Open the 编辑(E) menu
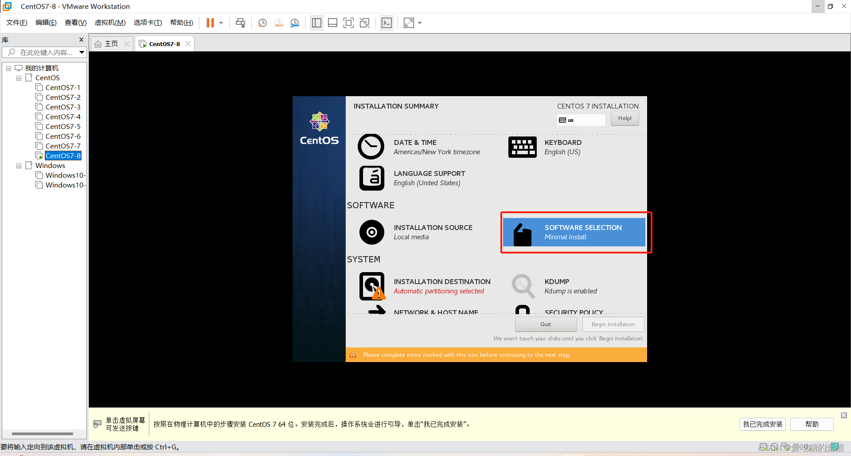Viewport: 851px width, 456px height. click(46, 23)
